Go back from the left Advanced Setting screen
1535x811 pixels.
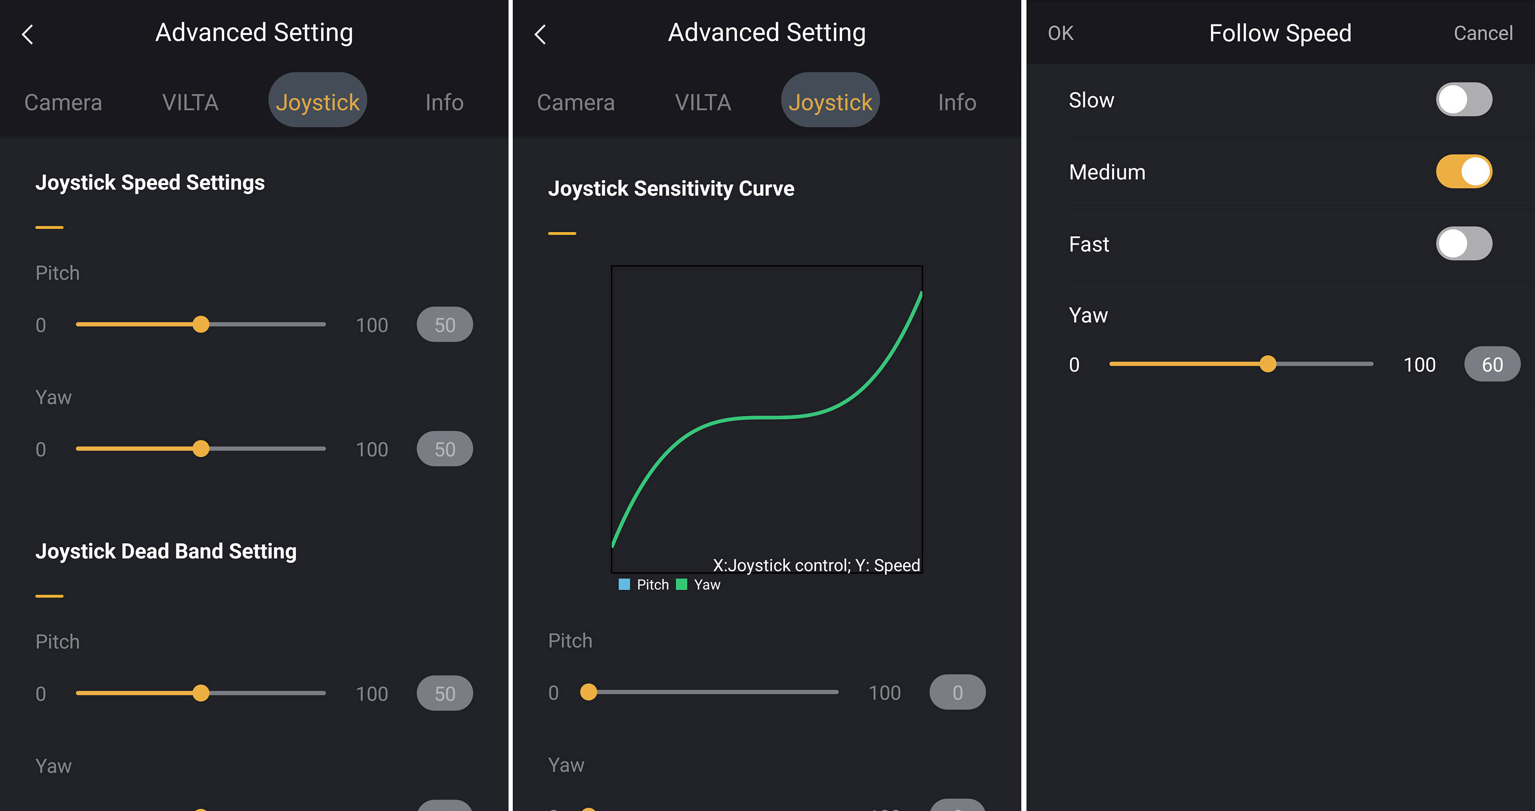(28, 34)
